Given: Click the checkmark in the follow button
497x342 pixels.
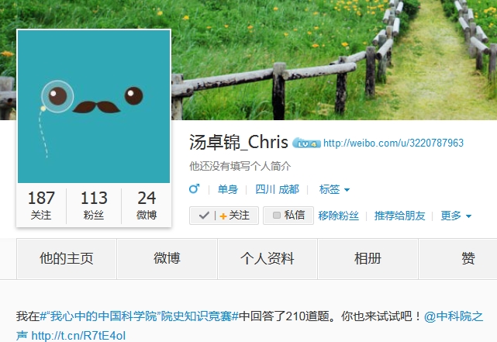Looking at the screenshot, I should [204, 216].
